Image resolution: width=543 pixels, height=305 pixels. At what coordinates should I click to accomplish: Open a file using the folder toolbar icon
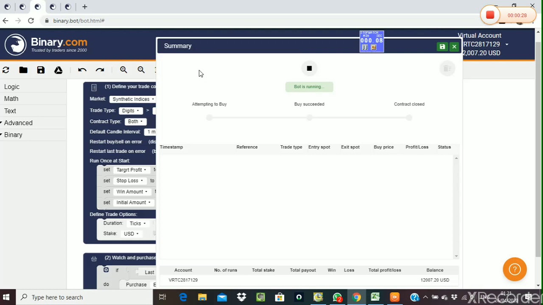pyautogui.click(x=23, y=70)
